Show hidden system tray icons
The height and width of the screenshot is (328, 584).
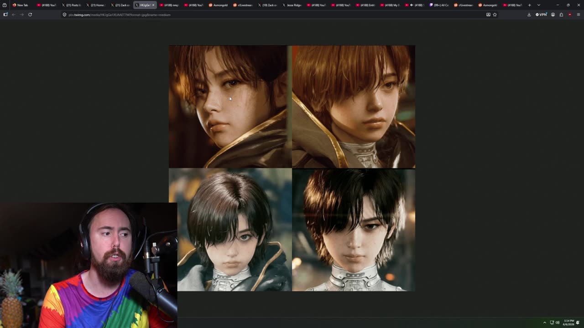click(544, 323)
